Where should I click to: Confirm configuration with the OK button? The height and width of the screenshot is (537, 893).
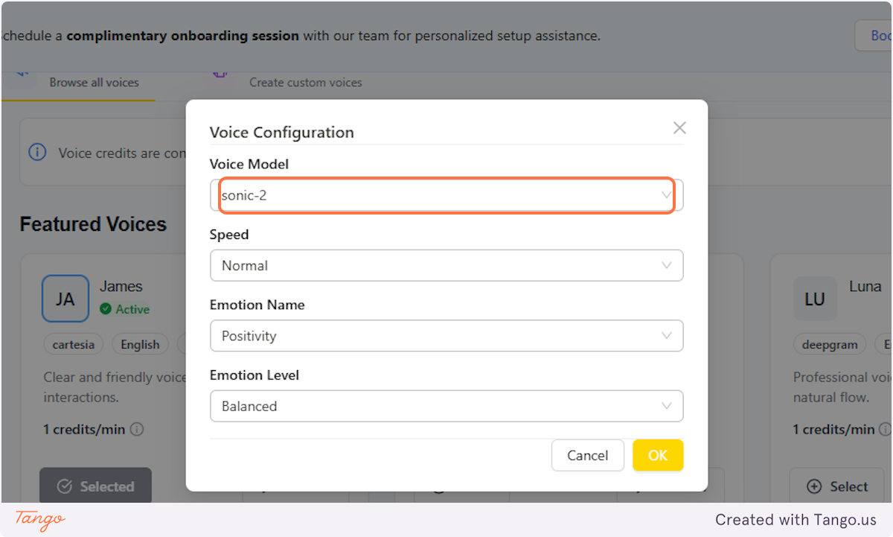(x=658, y=455)
